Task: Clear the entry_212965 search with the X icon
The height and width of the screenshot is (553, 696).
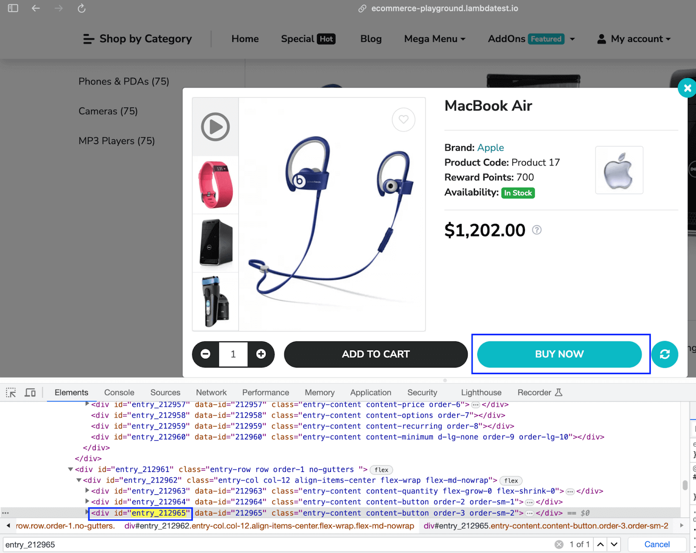Action: pos(559,544)
